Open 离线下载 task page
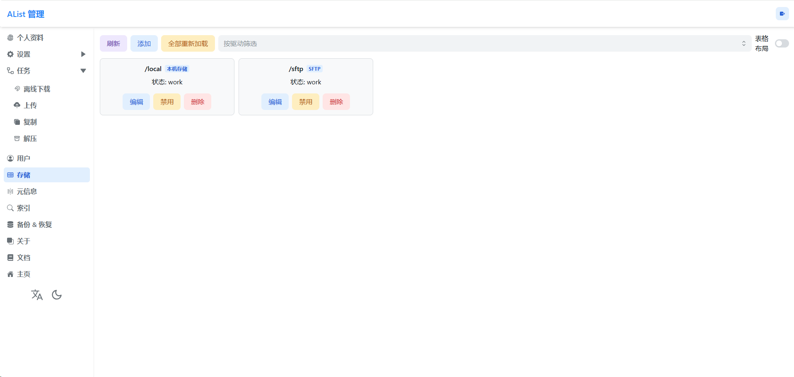Screen dimensions: 794x377 [50, 89]
